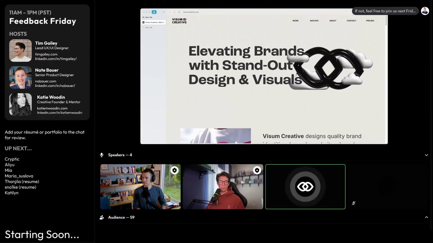This screenshot has width=433, height=243.
Task: Expand the Audience section
Action: pos(427,217)
